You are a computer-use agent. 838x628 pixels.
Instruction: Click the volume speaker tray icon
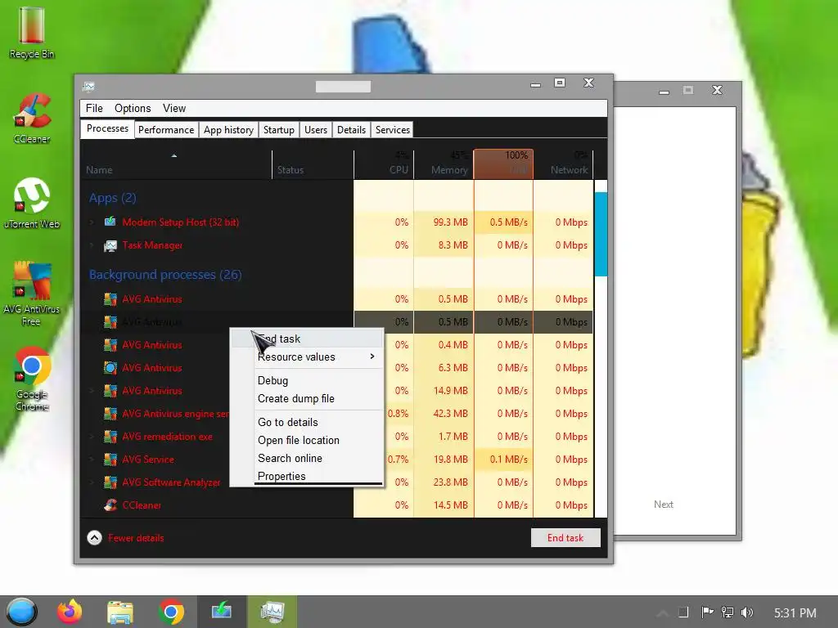(747, 612)
